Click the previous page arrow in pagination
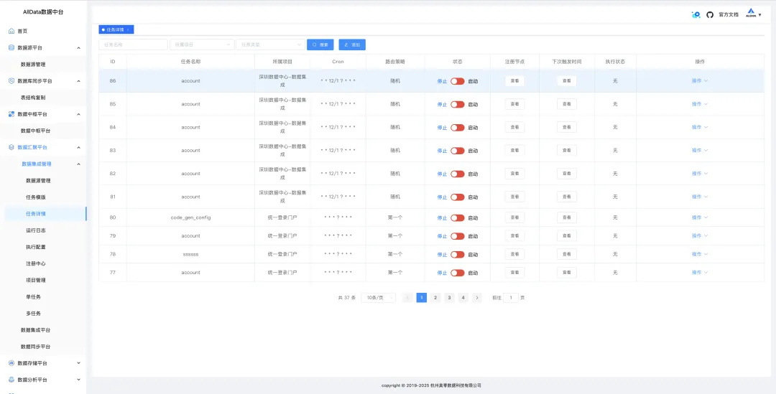 (408, 298)
